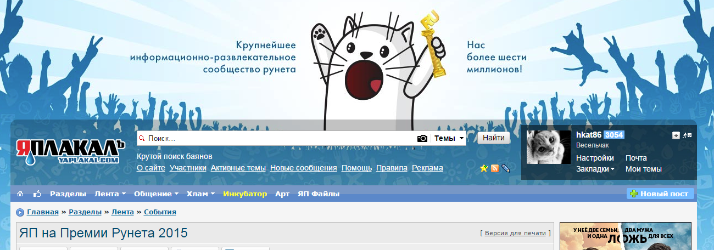Open the Реклама link
Image resolution: width=714 pixels, height=250 pixels.
click(x=427, y=168)
